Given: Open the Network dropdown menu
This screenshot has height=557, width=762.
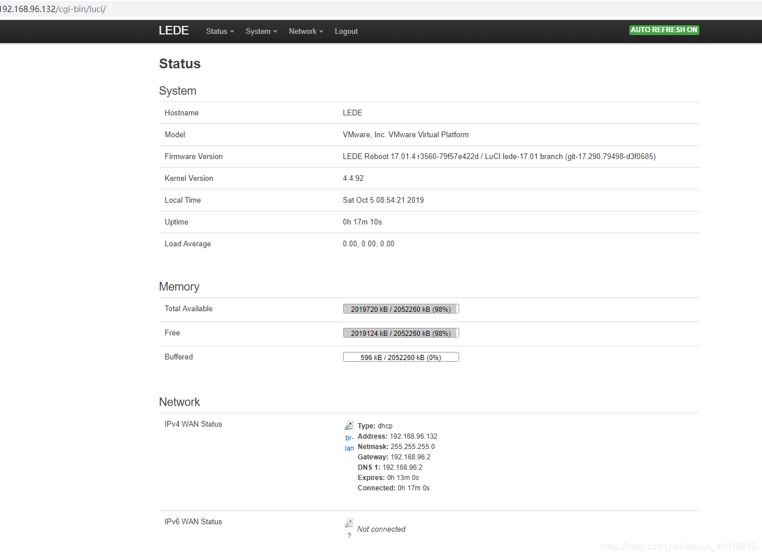Looking at the screenshot, I should 306,32.
